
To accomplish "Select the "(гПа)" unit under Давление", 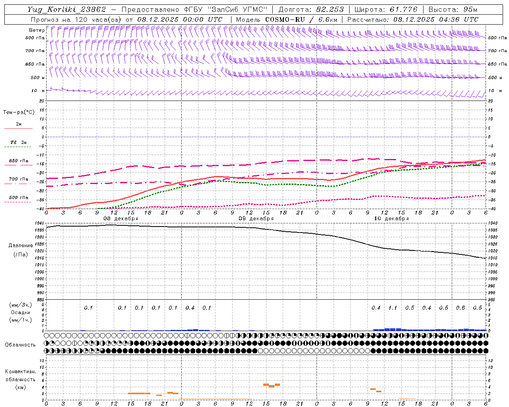I will tap(21, 254).
